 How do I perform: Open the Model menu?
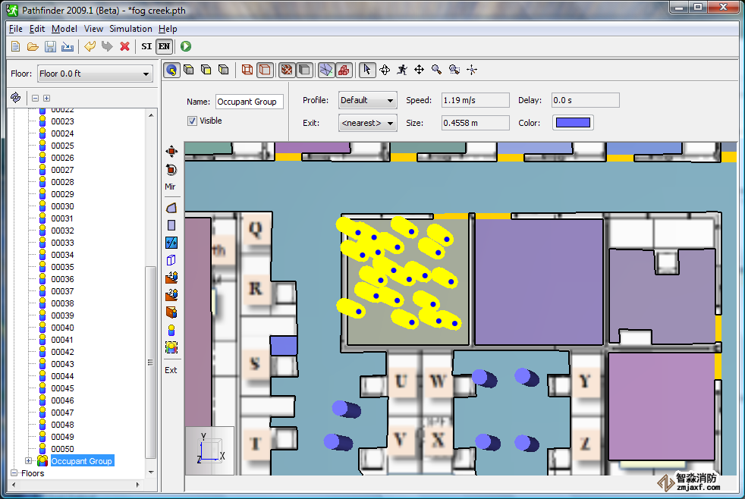pyautogui.click(x=64, y=29)
